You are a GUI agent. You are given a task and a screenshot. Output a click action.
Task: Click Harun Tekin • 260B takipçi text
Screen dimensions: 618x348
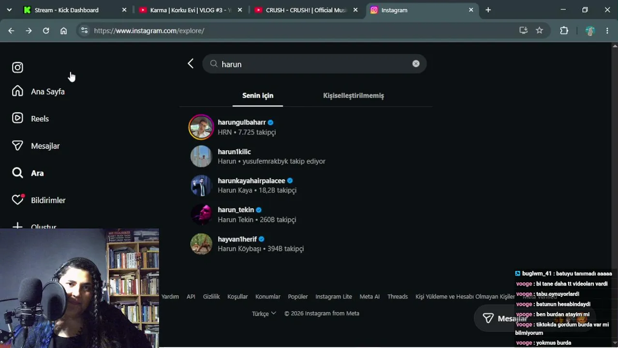(257, 219)
